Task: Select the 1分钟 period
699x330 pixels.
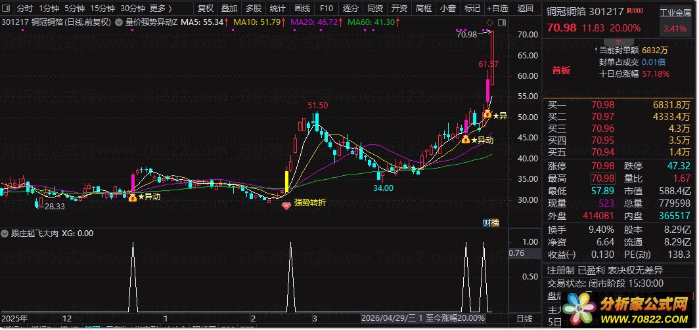Action: tap(49, 8)
